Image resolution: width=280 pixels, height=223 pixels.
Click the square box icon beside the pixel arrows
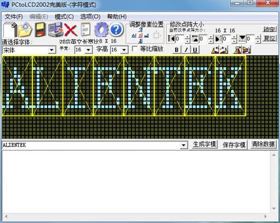click(156, 35)
